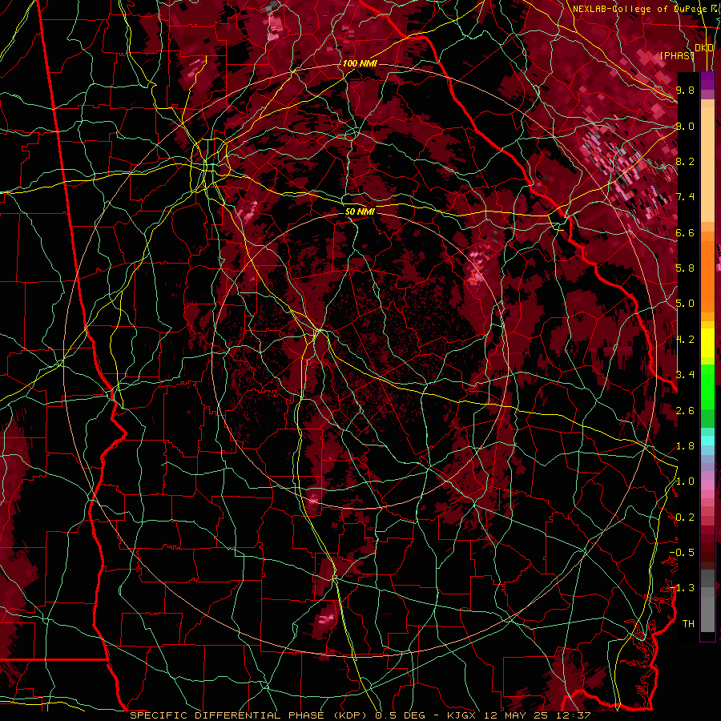Click the 0.2 value on the color scale
Viewport: 721px width, 721px height.
point(685,518)
